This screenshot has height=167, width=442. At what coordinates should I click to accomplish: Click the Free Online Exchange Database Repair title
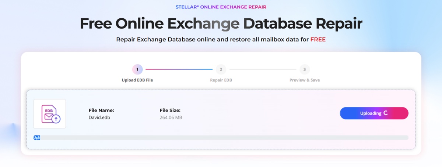[x=221, y=23]
